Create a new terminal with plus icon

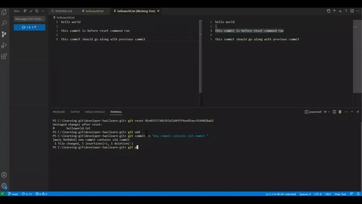[325, 112]
